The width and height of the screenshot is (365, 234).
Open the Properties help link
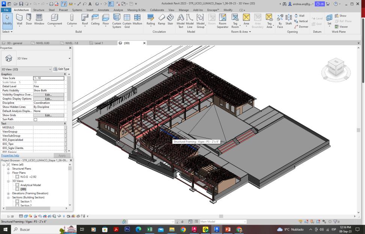10,155
